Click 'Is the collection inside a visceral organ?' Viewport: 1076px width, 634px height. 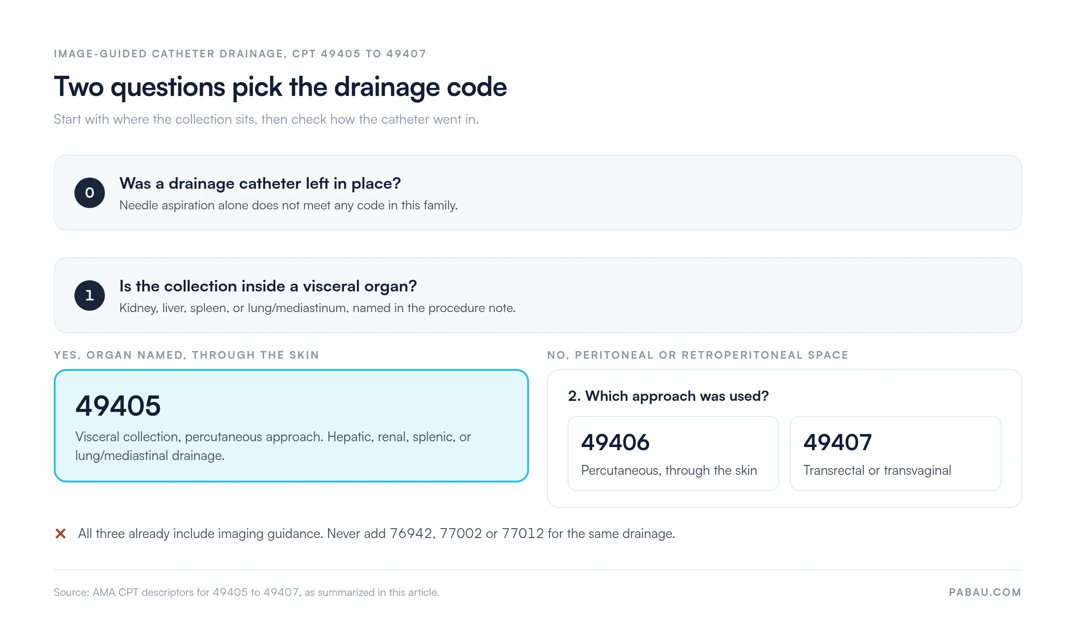pos(268,286)
